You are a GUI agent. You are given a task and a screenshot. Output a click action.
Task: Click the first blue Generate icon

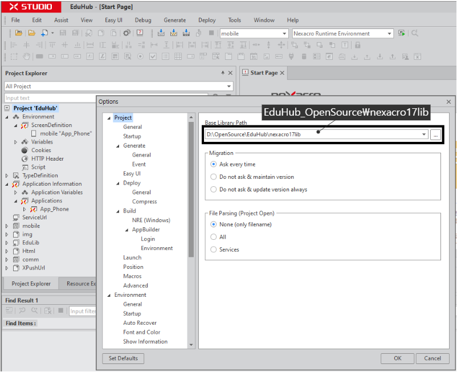161,33
